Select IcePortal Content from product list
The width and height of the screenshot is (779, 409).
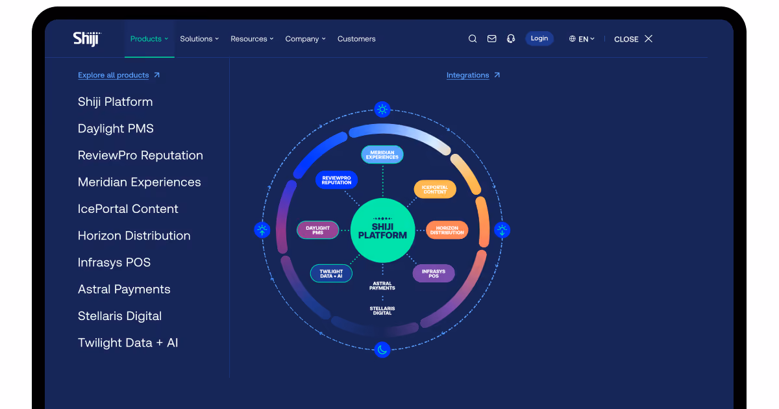128,209
